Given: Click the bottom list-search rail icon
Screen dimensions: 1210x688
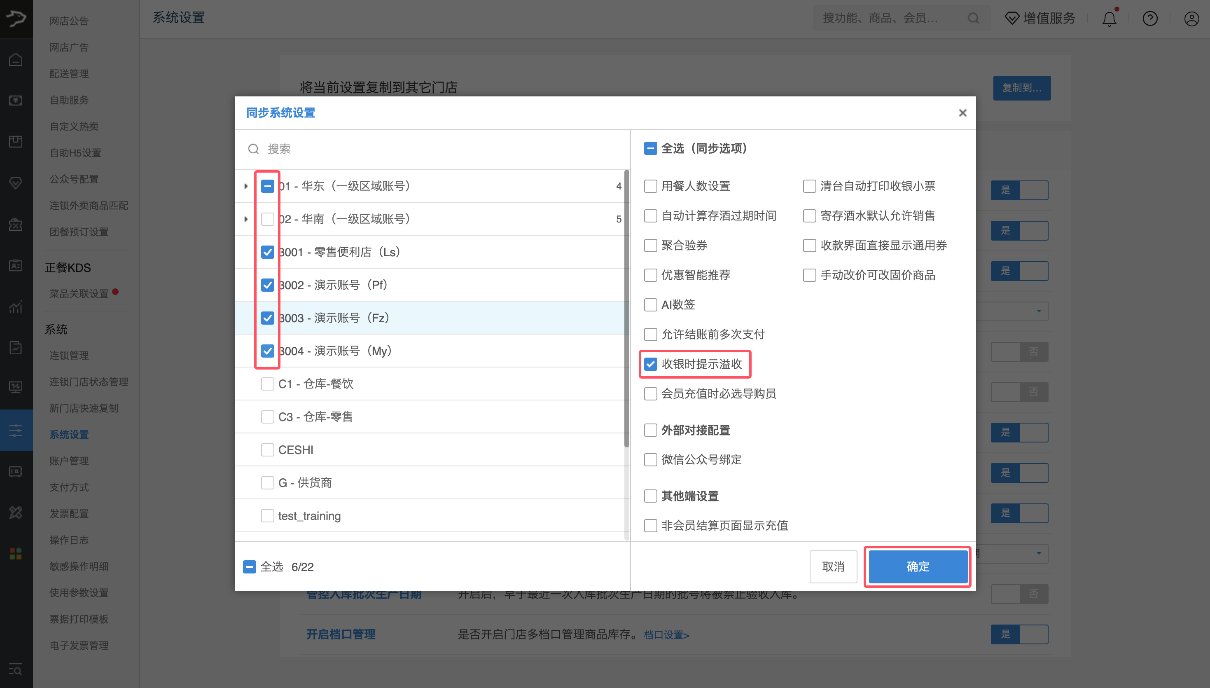Looking at the screenshot, I should click(x=16, y=669).
